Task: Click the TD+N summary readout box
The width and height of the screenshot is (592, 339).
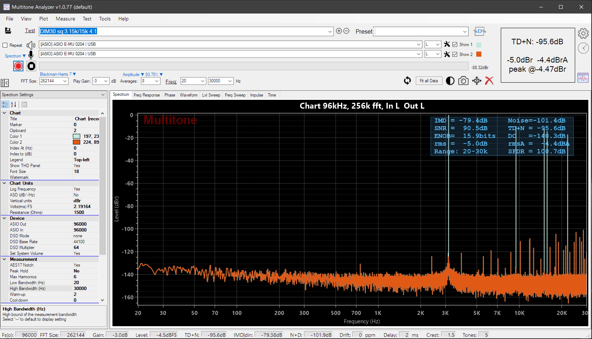Action: pos(537,55)
